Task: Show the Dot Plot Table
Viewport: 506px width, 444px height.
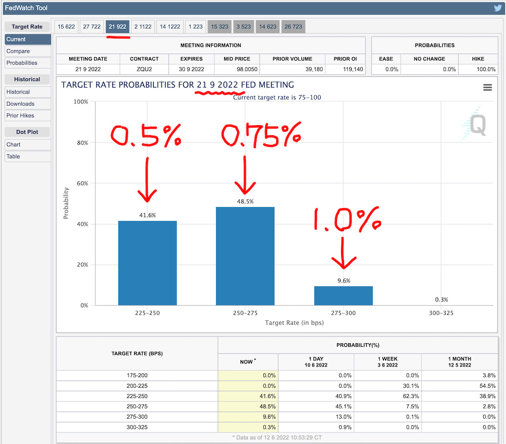Action: 28,156
